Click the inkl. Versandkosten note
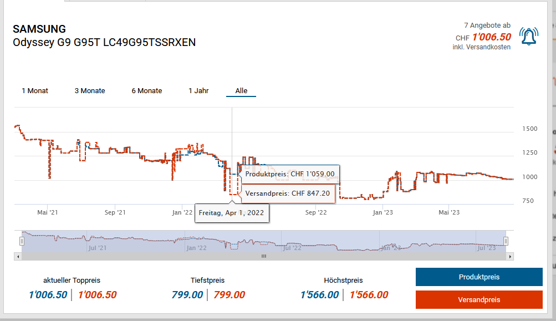 pos(482,47)
